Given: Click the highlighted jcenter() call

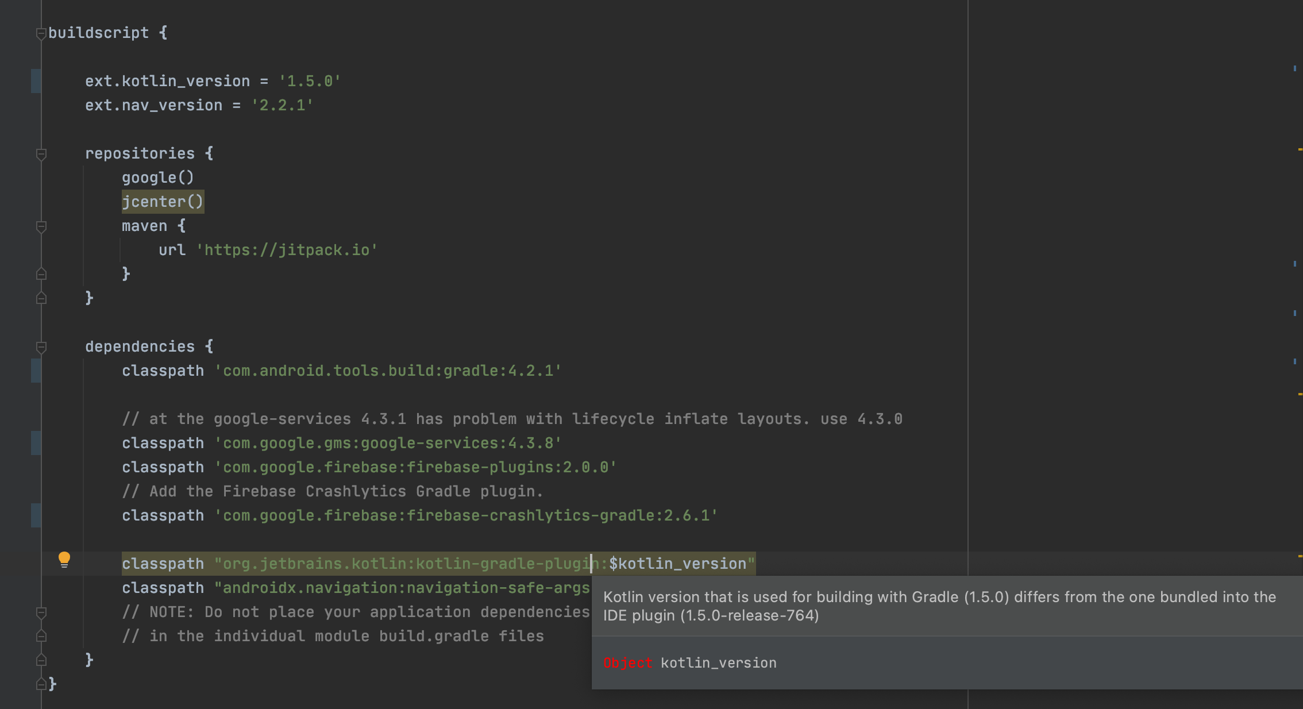Looking at the screenshot, I should tap(163, 202).
